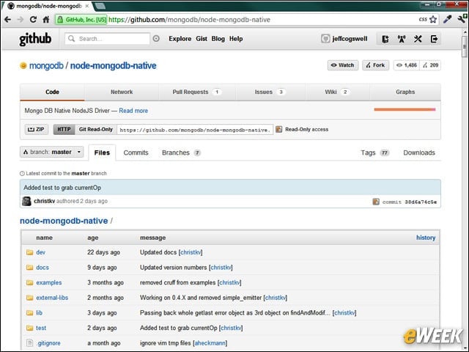The height and width of the screenshot is (352, 469).
Task: Copy commit hash using the clipboard icon
Action: pos(376,202)
